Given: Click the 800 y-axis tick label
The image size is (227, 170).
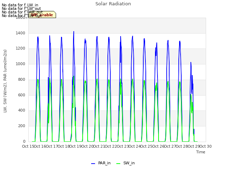Looking at the screenshot, I should (x=22, y=79).
